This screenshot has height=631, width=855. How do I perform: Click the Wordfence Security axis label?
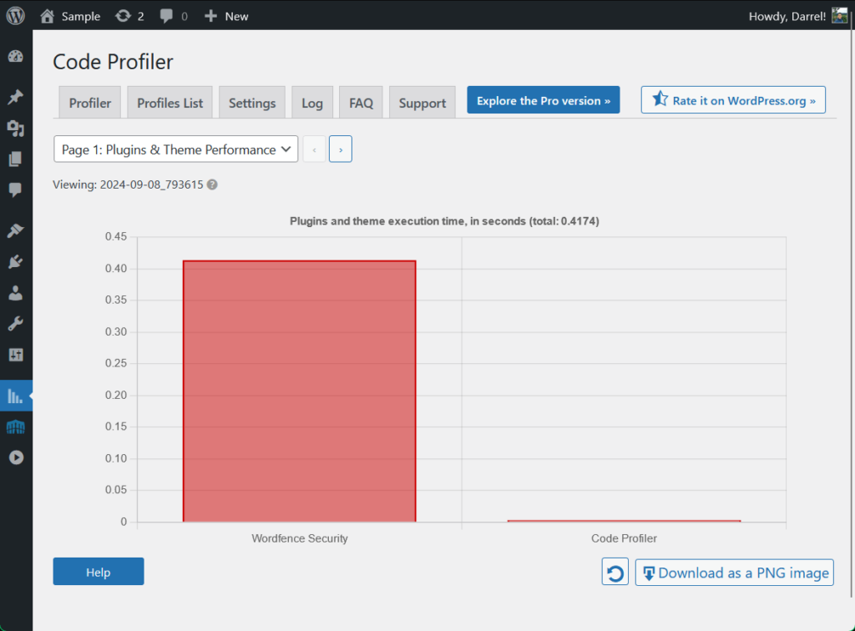(x=300, y=538)
